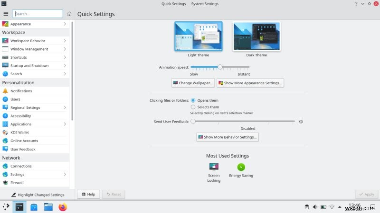Open the Accessibility settings entry
This screenshot has height=213, width=380.
coord(34,116)
